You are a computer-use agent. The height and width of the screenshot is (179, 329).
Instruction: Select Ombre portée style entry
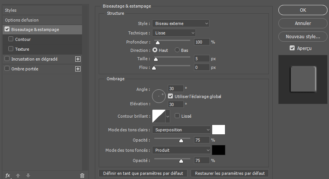[25, 69]
